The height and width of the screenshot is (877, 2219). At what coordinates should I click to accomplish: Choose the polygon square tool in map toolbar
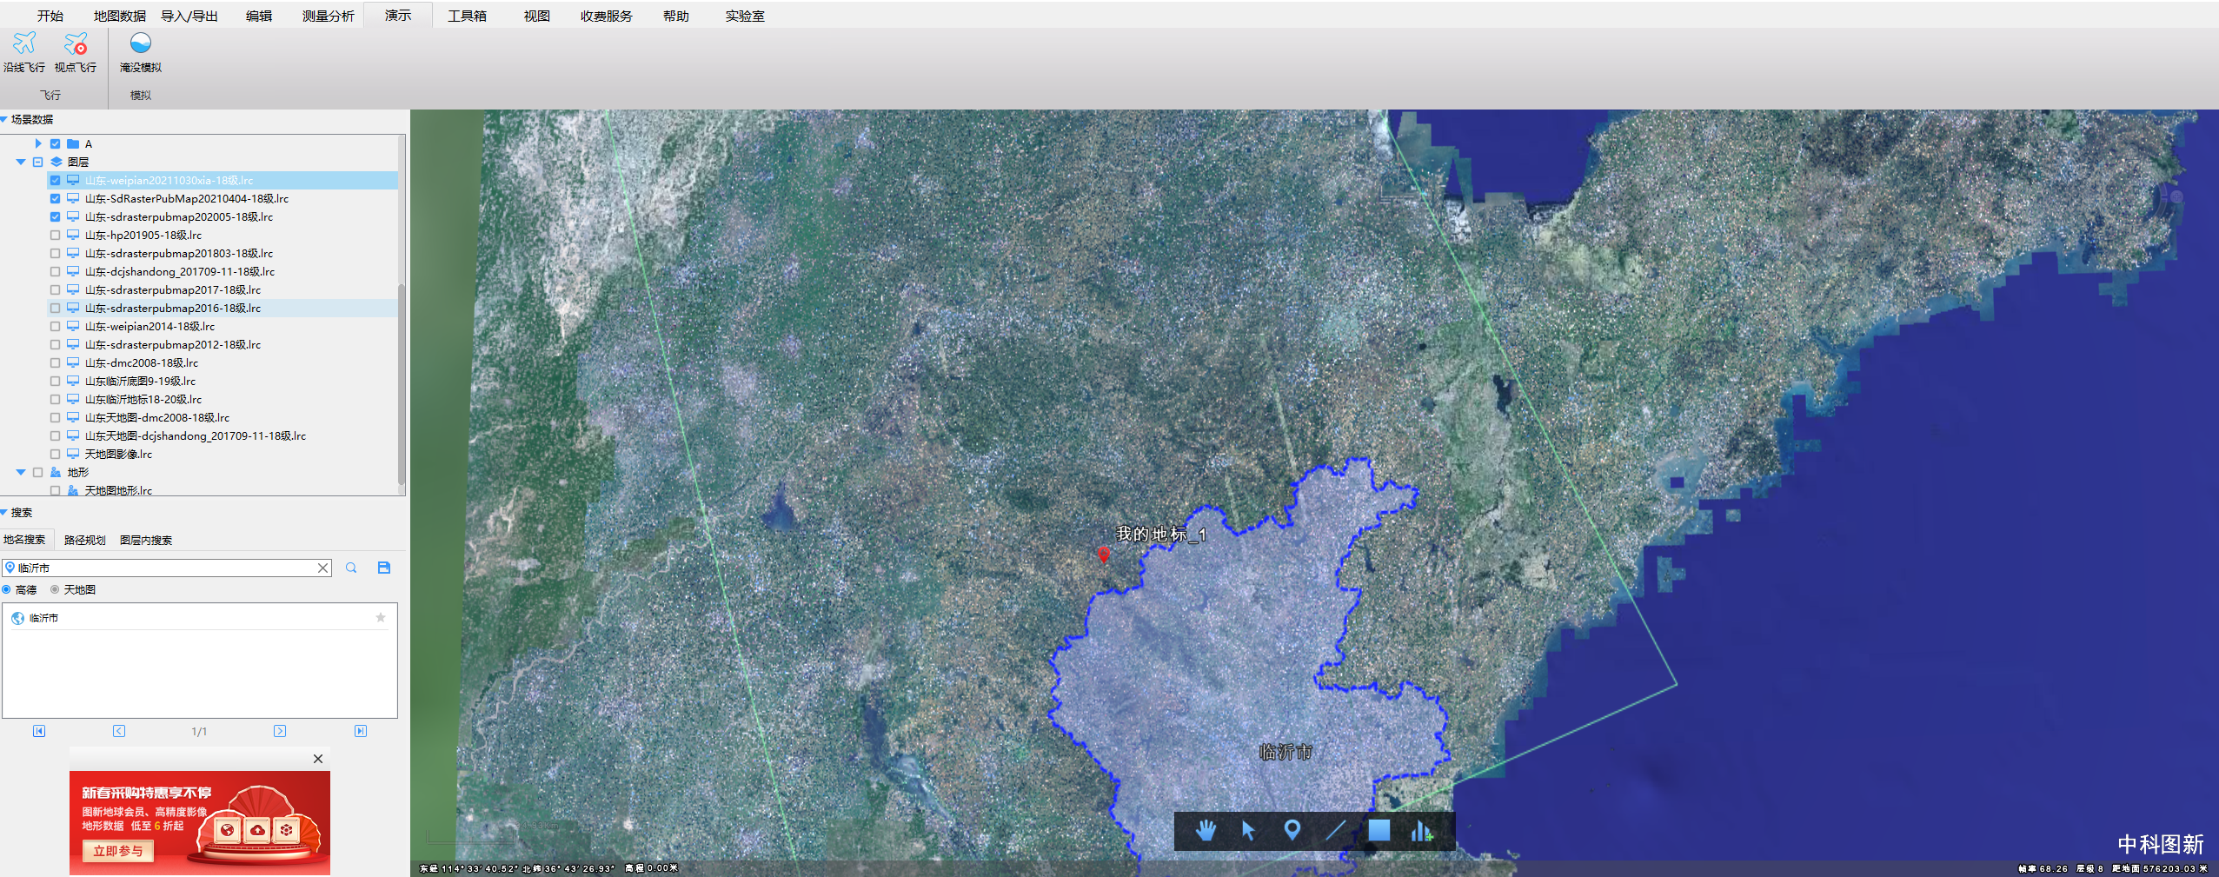coord(1379,830)
